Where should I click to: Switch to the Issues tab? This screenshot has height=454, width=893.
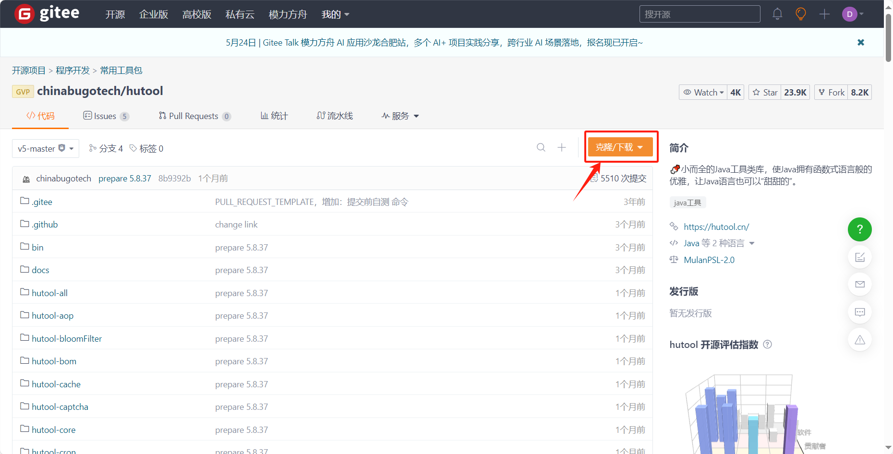pos(106,116)
